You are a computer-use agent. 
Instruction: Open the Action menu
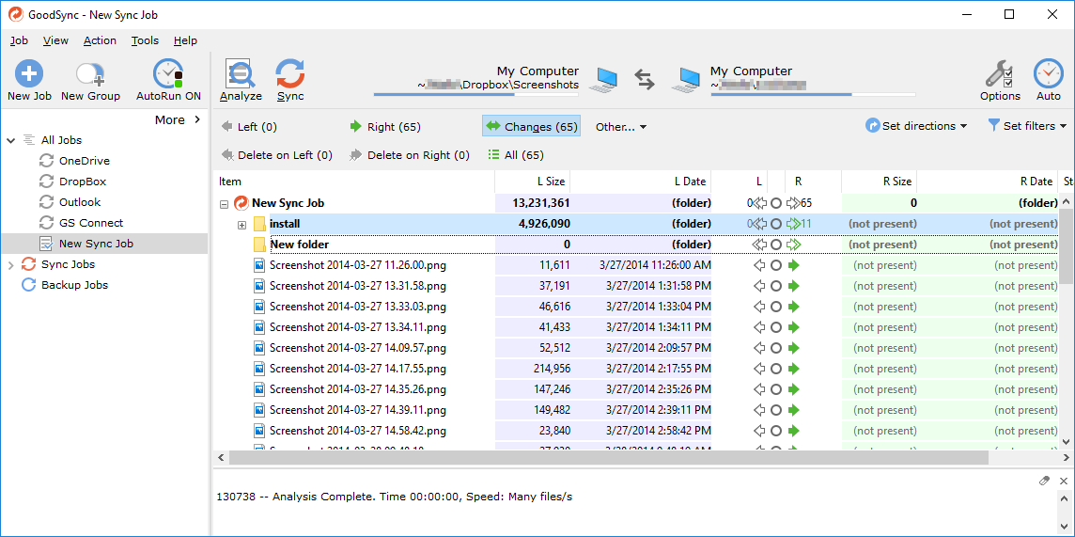101,40
